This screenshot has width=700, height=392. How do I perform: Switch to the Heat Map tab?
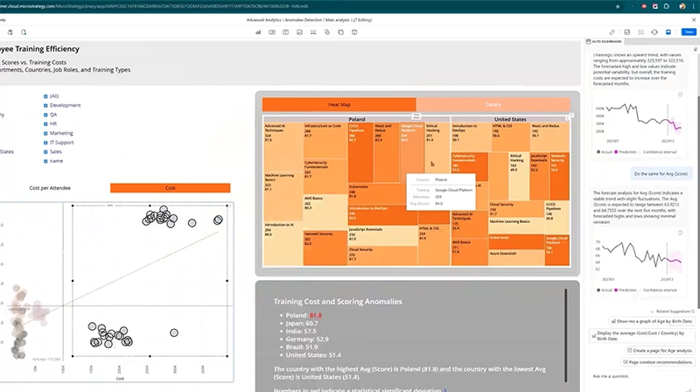click(339, 104)
